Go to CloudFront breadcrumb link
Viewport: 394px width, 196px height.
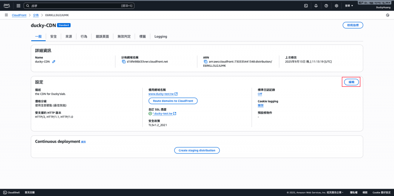19,15
